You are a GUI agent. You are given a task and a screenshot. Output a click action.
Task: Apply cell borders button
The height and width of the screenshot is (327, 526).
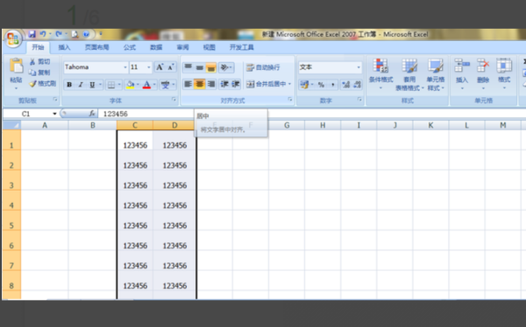coord(111,85)
